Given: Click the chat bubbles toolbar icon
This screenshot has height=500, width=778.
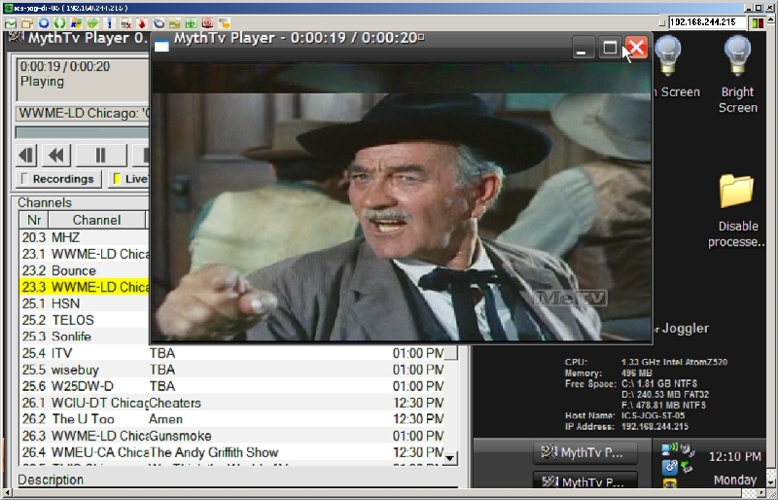Looking at the screenshot, I should pos(224,23).
